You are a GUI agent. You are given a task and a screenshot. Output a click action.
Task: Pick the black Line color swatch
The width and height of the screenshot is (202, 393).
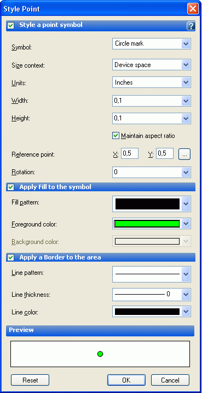coord(147,312)
